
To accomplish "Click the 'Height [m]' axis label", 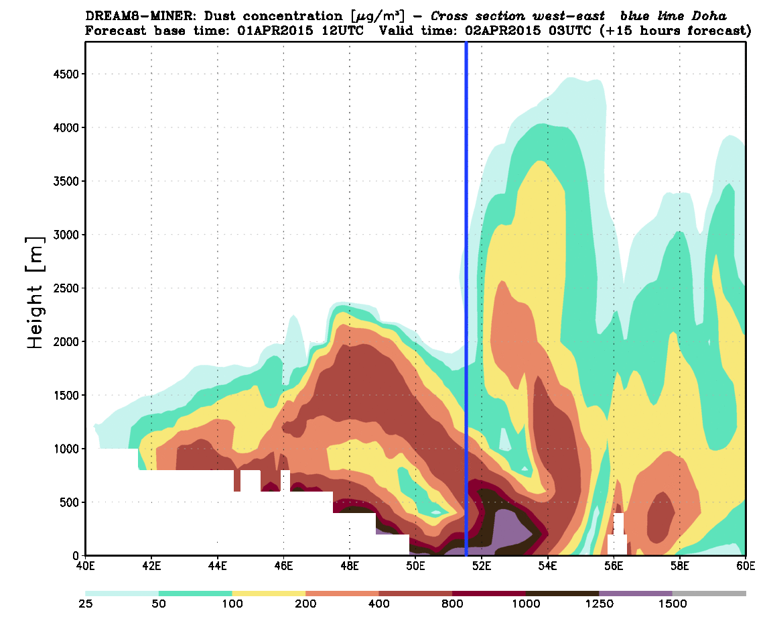I will tap(35, 292).
